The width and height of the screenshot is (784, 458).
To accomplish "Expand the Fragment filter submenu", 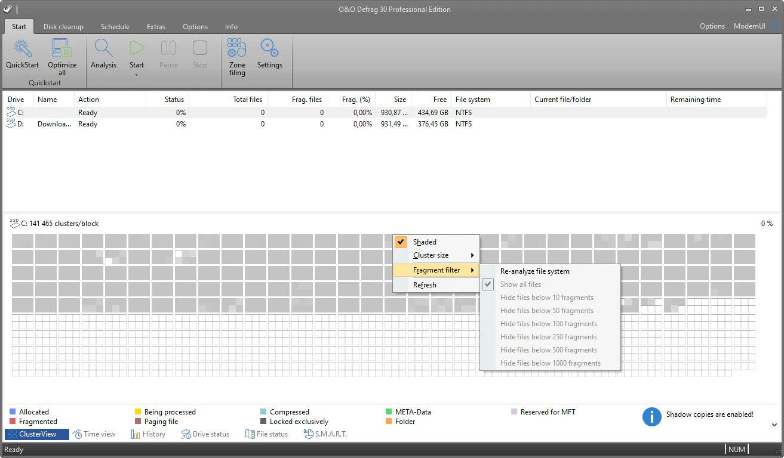I will point(436,270).
